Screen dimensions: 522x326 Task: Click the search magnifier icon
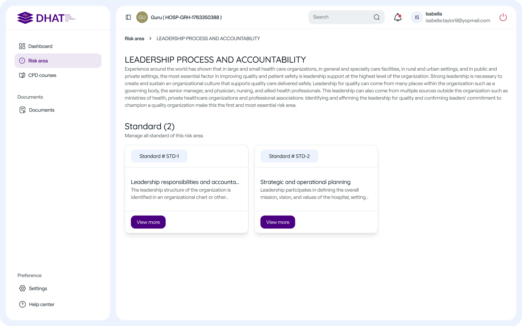point(377,17)
